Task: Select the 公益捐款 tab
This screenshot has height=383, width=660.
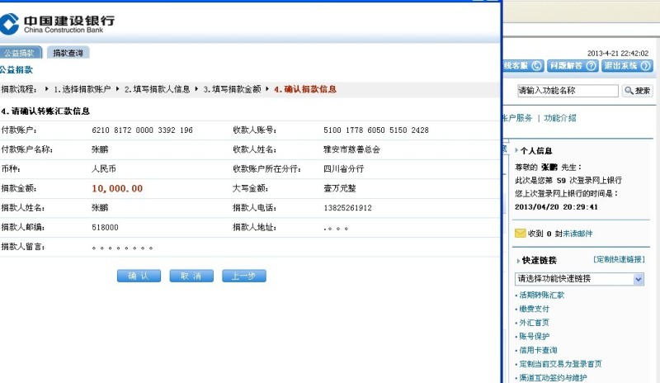Action: [x=18, y=53]
